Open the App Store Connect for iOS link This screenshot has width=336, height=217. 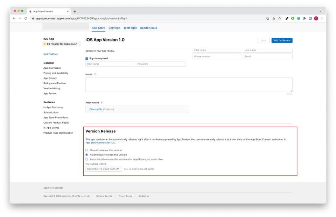pos(100,143)
